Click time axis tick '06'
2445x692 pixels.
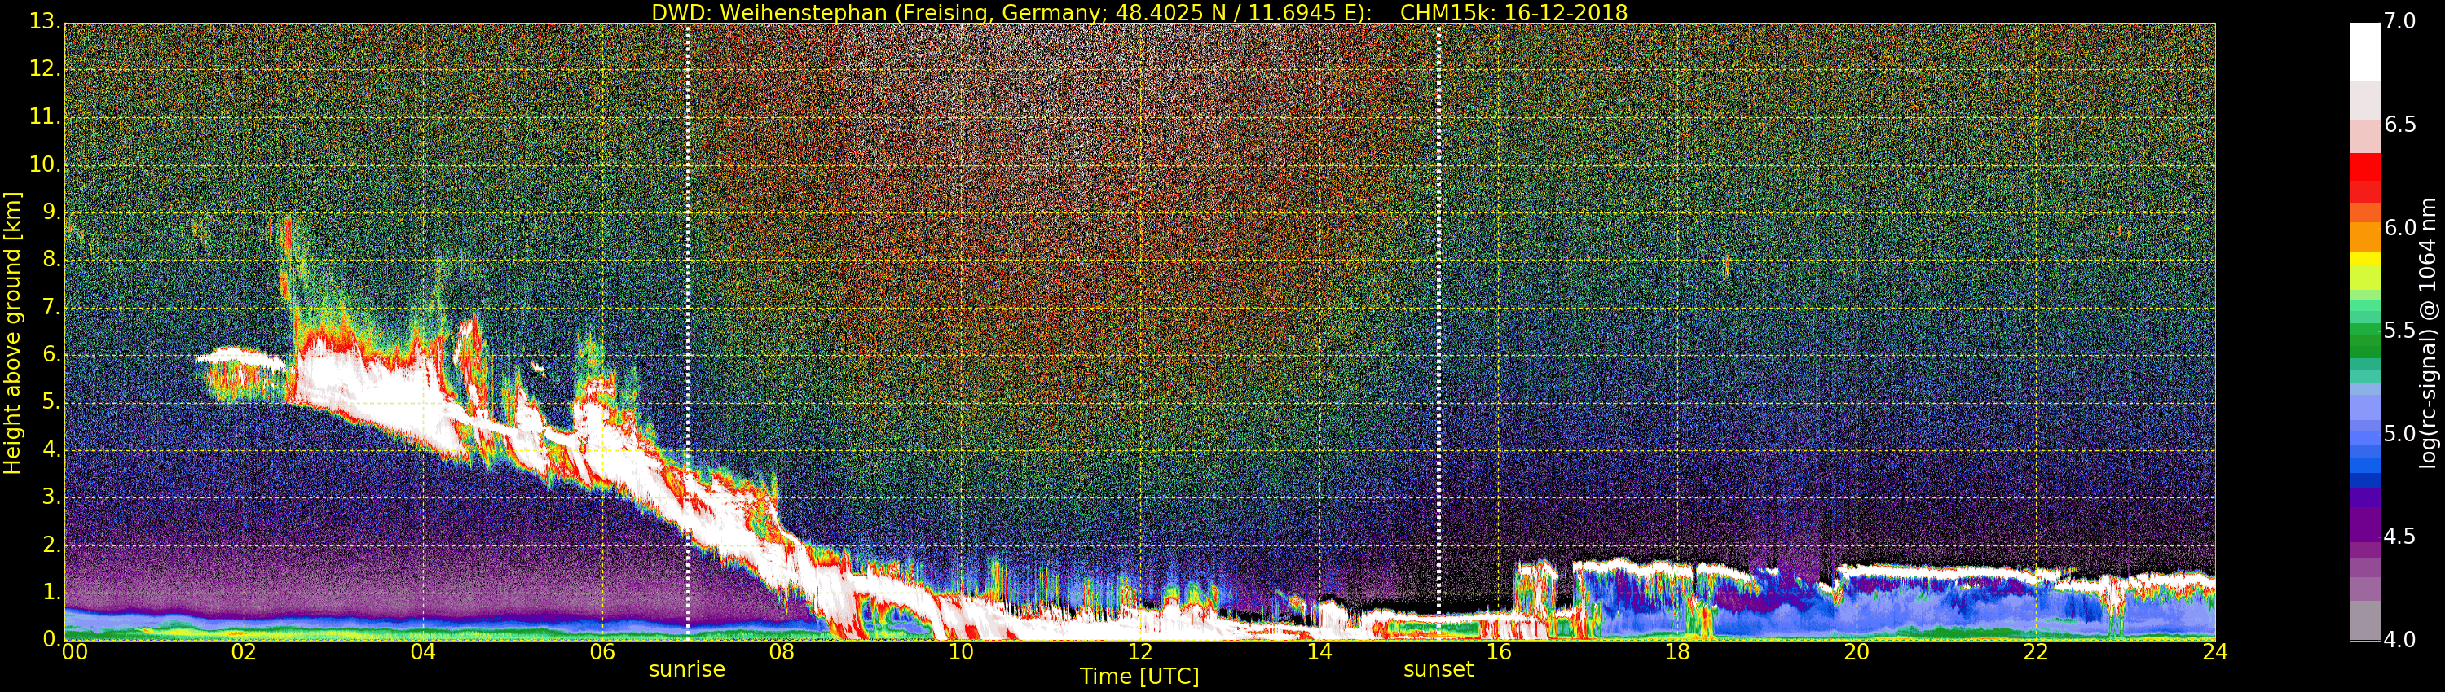[x=603, y=652]
